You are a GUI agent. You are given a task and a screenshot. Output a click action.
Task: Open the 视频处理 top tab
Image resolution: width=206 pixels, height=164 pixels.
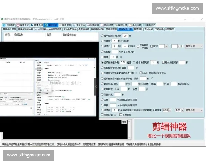coord(121,25)
